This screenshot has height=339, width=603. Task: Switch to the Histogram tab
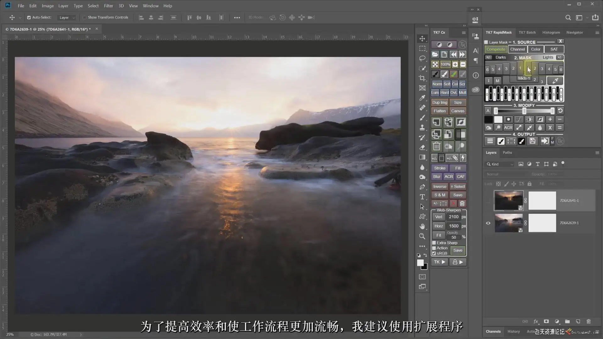pos(551,32)
